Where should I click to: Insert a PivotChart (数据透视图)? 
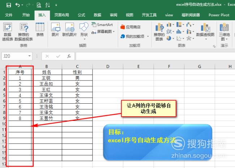pos(205,30)
